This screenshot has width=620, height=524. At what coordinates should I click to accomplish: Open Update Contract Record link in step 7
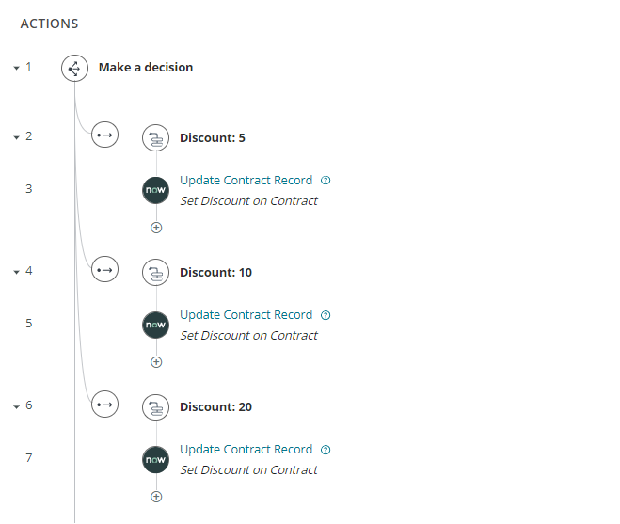coord(246,450)
